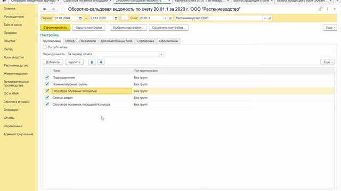
Task: Go back with the left arrow button
Action: point(45,9)
